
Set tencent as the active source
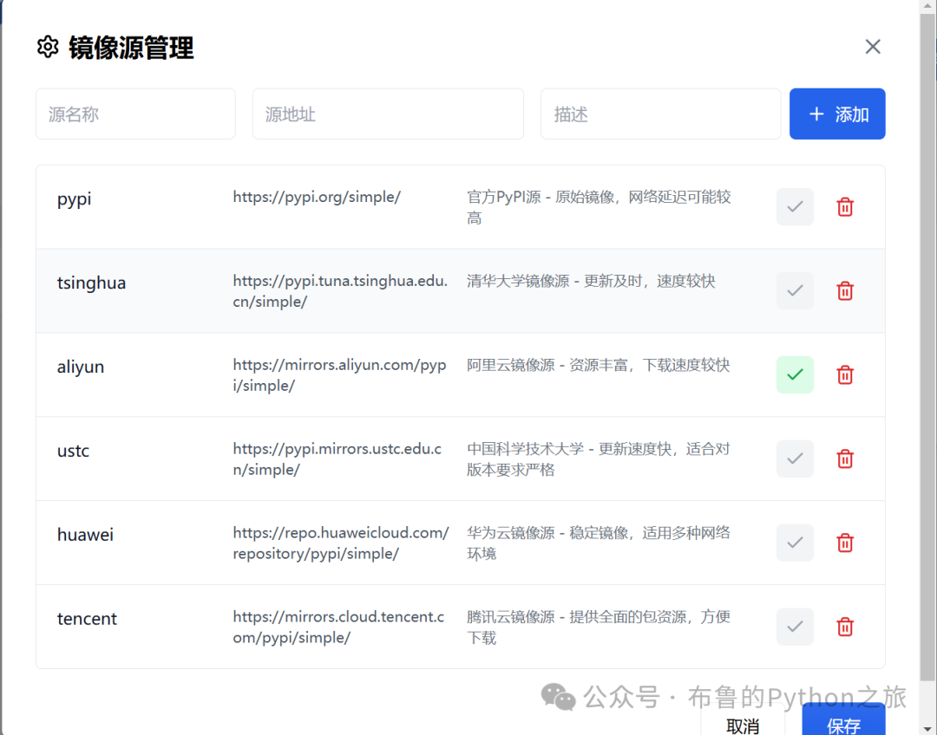point(795,627)
